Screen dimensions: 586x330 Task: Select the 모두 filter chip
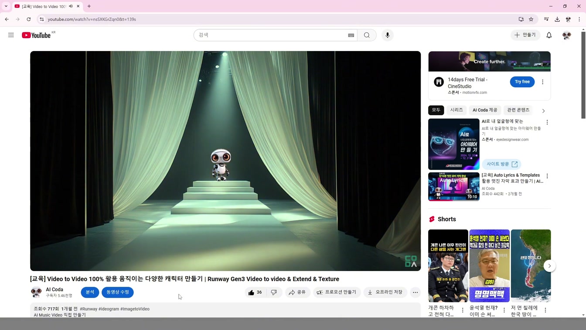click(436, 110)
